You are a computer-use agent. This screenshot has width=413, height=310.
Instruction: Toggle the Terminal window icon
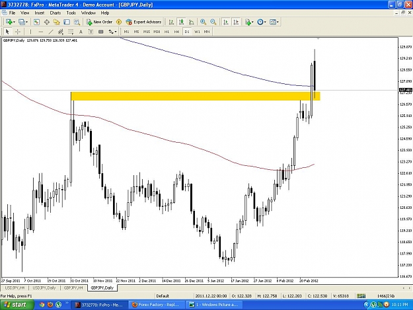click(67, 22)
